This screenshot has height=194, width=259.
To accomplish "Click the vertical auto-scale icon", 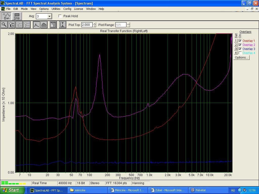I will click(x=63, y=25).
